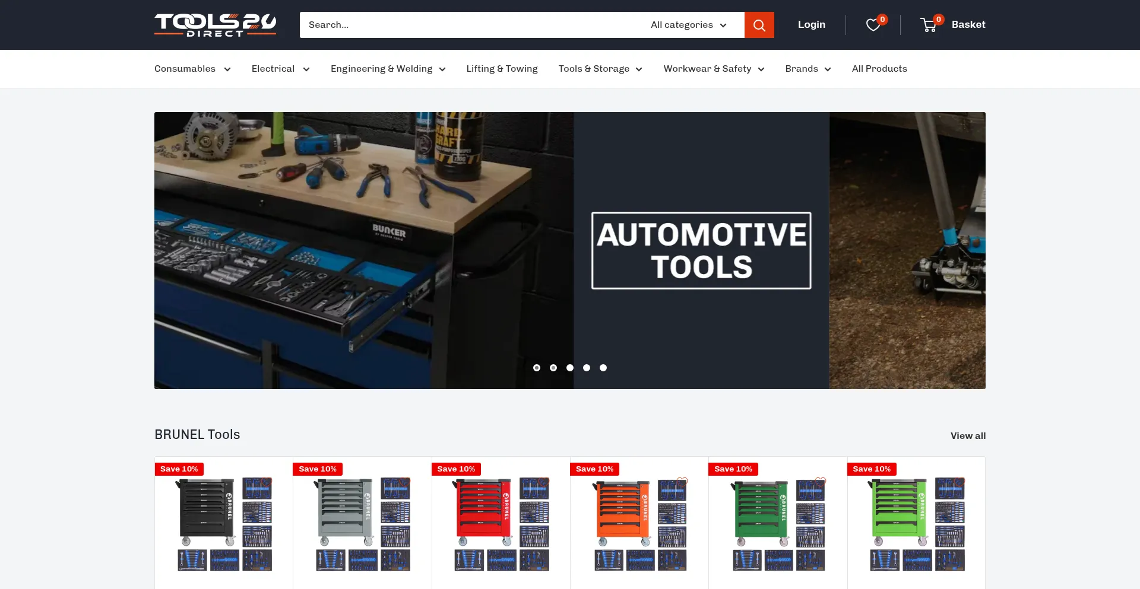1140x589 pixels.
Task: Focus the Search text field
Action: [x=469, y=25]
